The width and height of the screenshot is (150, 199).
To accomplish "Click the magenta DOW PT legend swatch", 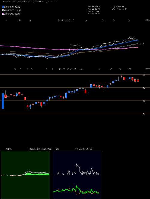I will click(3, 14).
